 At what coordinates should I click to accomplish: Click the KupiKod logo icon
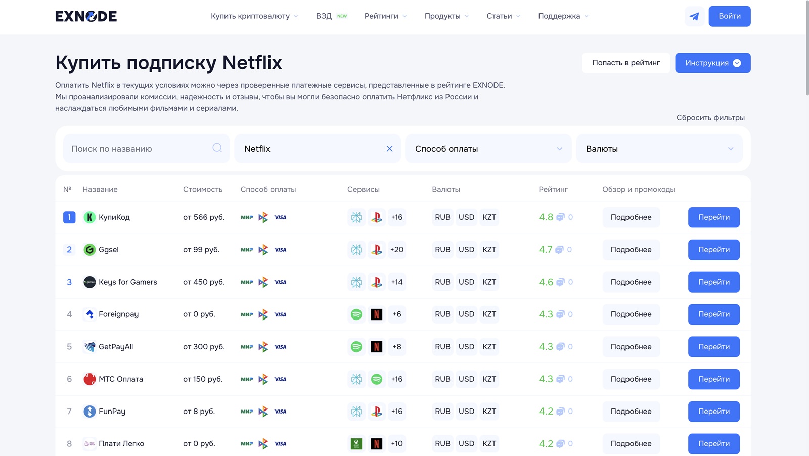pyautogui.click(x=89, y=217)
